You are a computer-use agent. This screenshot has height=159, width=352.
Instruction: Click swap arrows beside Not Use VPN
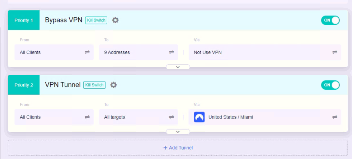334,52
